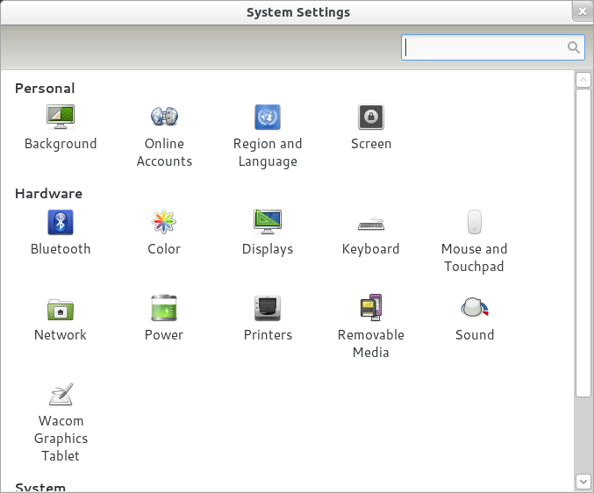Open Wacom Graphics Tablet settings

pos(61,423)
